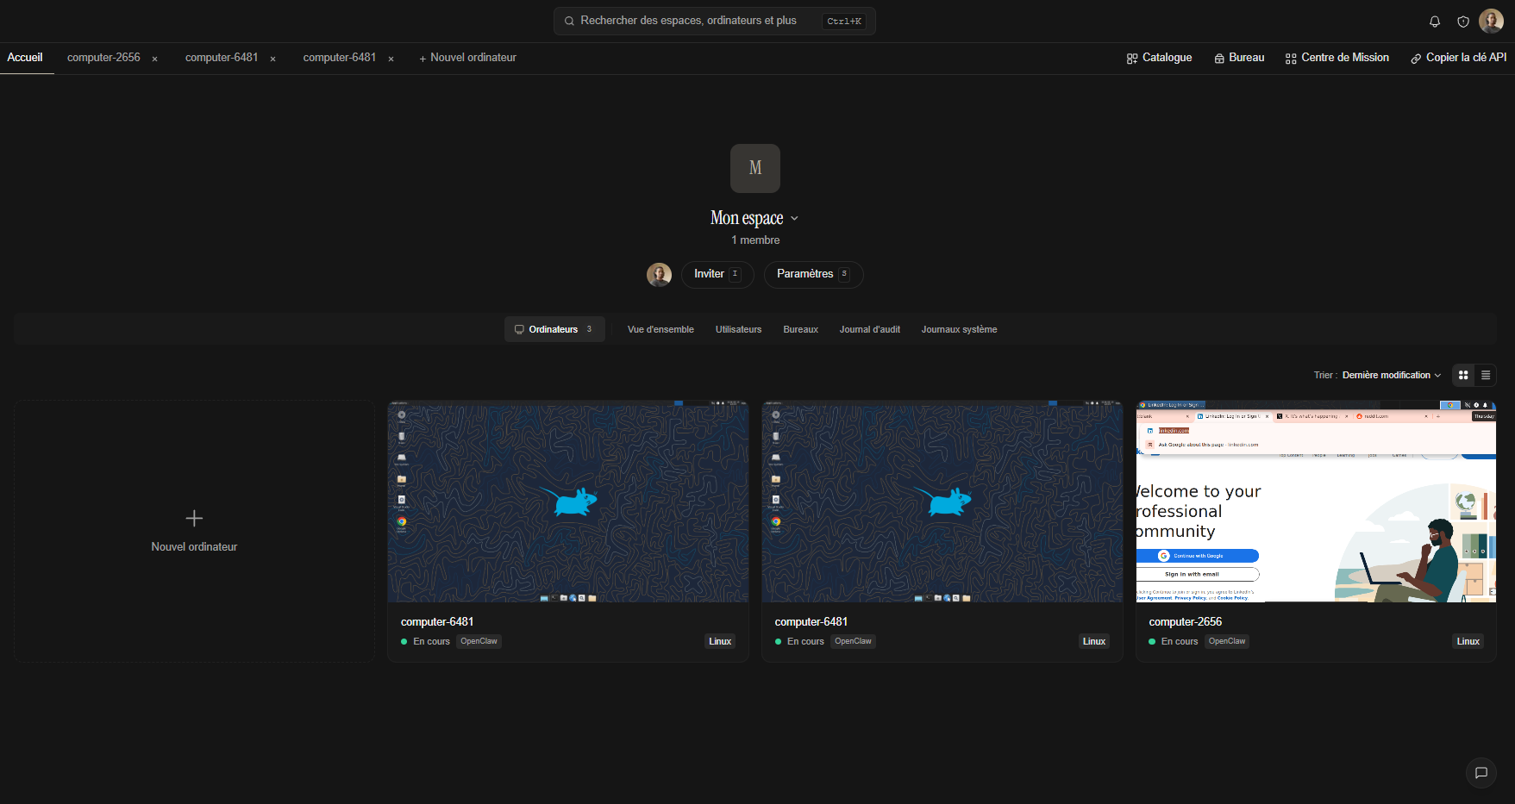Switch to list view layout
Image resolution: width=1515 pixels, height=804 pixels.
point(1486,375)
